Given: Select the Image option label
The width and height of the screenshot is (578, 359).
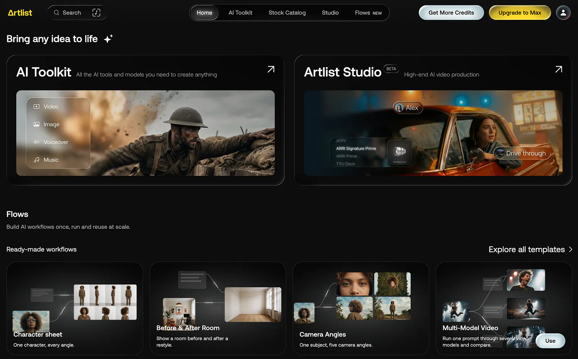Looking at the screenshot, I should (x=51, y=124).
